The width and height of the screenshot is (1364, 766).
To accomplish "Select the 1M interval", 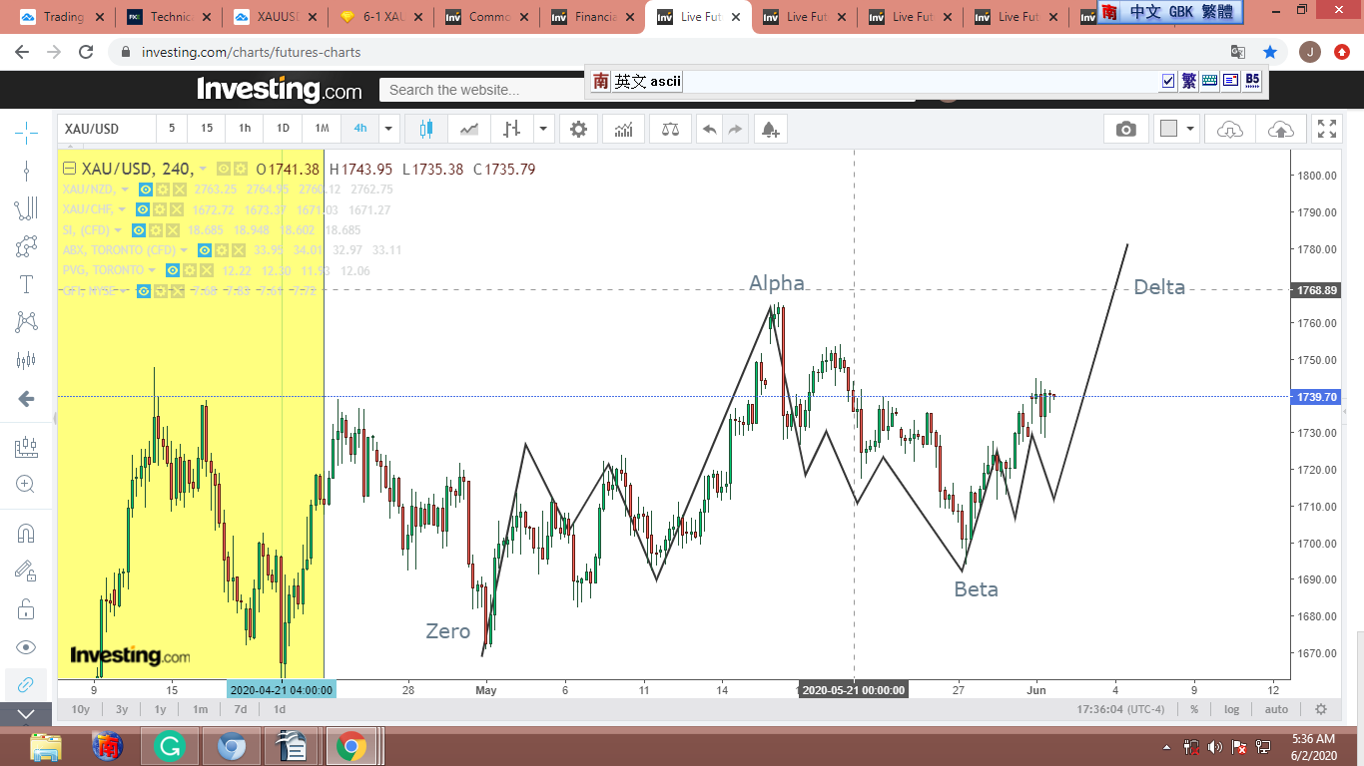I will (322, 129).
